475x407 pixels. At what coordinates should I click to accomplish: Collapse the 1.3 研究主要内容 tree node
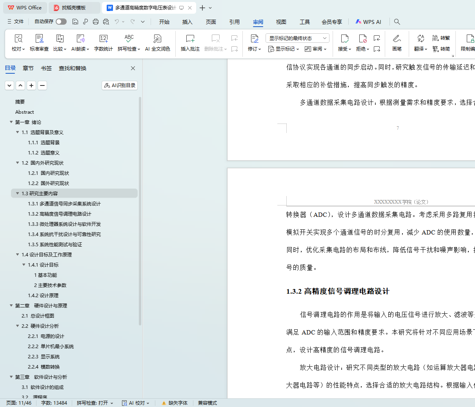17,193
